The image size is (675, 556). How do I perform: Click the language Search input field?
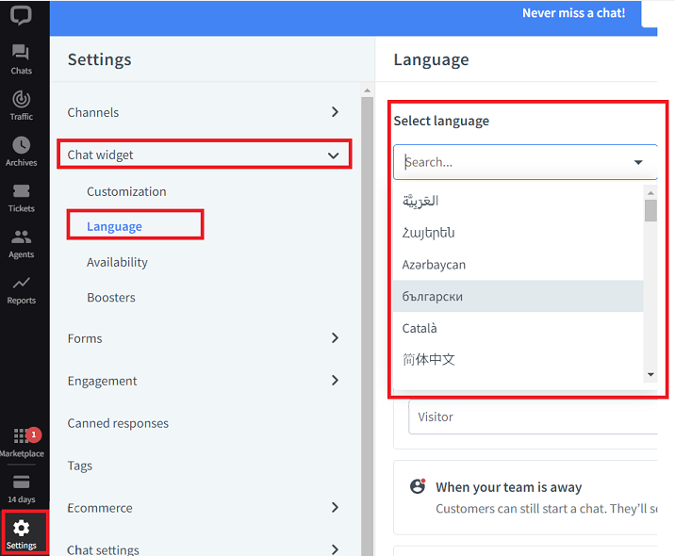point(509,162)
